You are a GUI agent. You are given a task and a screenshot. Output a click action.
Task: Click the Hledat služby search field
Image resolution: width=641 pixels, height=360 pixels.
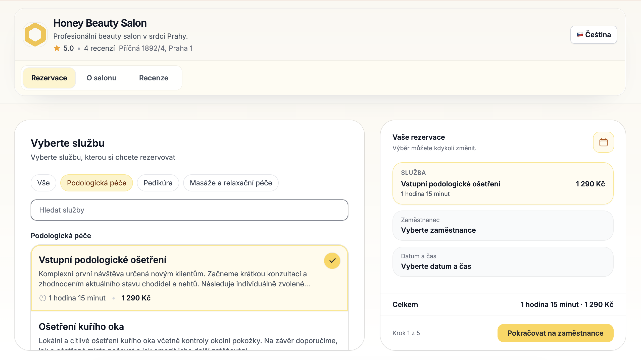click(189, 210)
